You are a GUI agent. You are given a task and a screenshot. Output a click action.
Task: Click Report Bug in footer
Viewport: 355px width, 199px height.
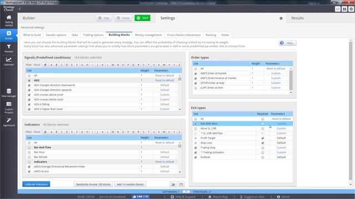(217, 197)
